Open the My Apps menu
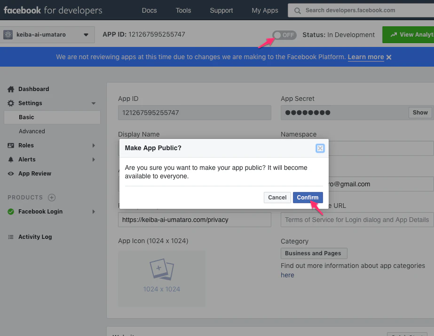 pos(265,10)
